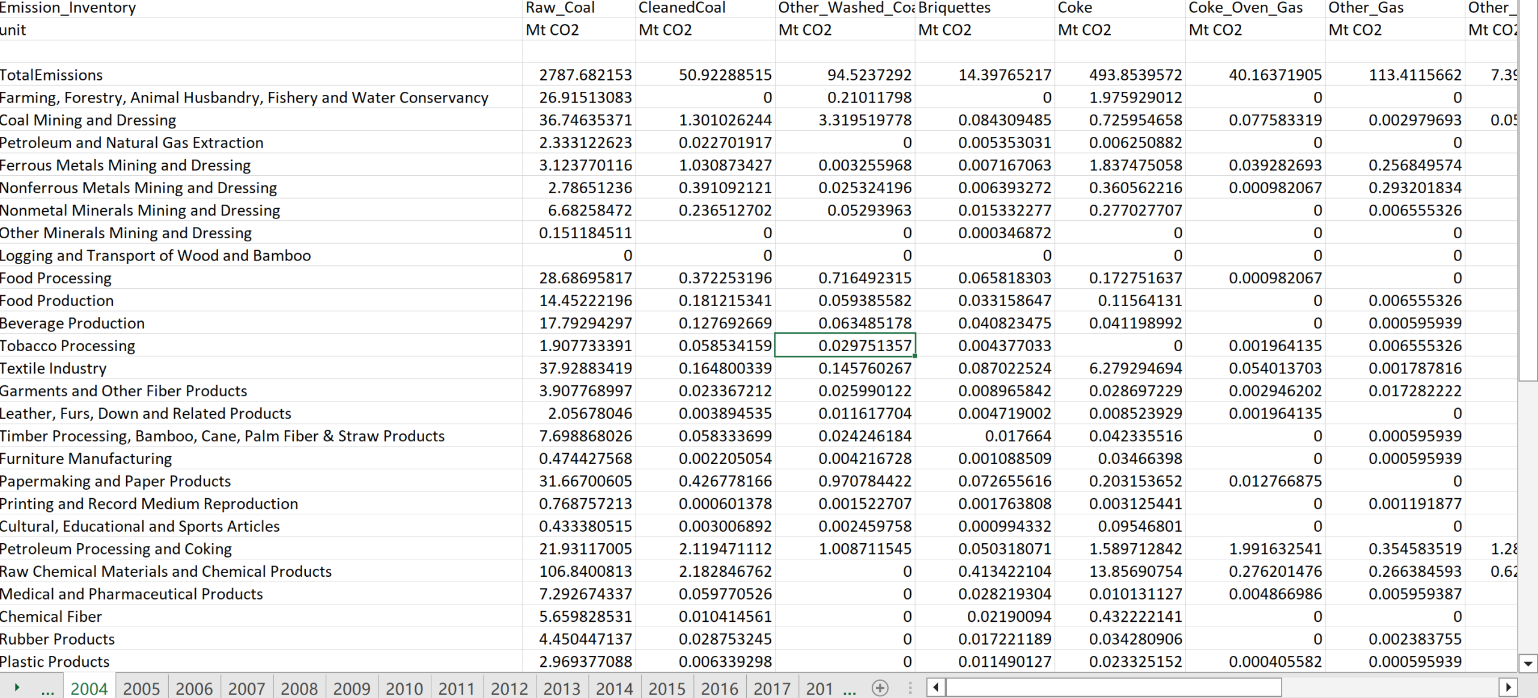The height and width of the screenshot is (698, 1538).
Task: Select the Raw_Coal header cell
Action: (578, 8)
